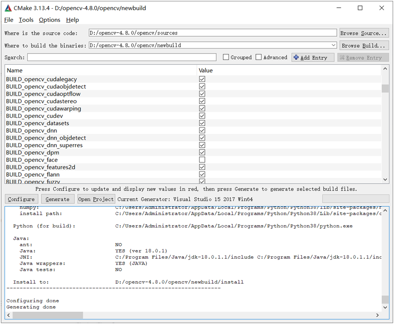The image size is (394, 324).
Task: Click the output log horizontal scrollbar thumb
Action: (48, 315)
